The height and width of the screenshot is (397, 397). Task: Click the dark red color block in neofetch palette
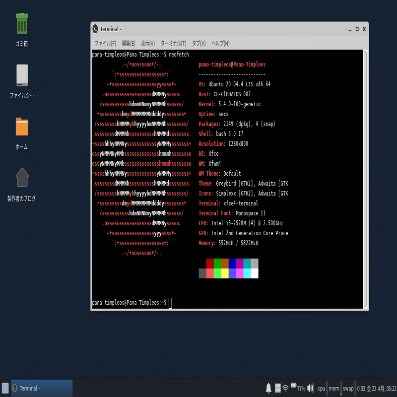210,264
